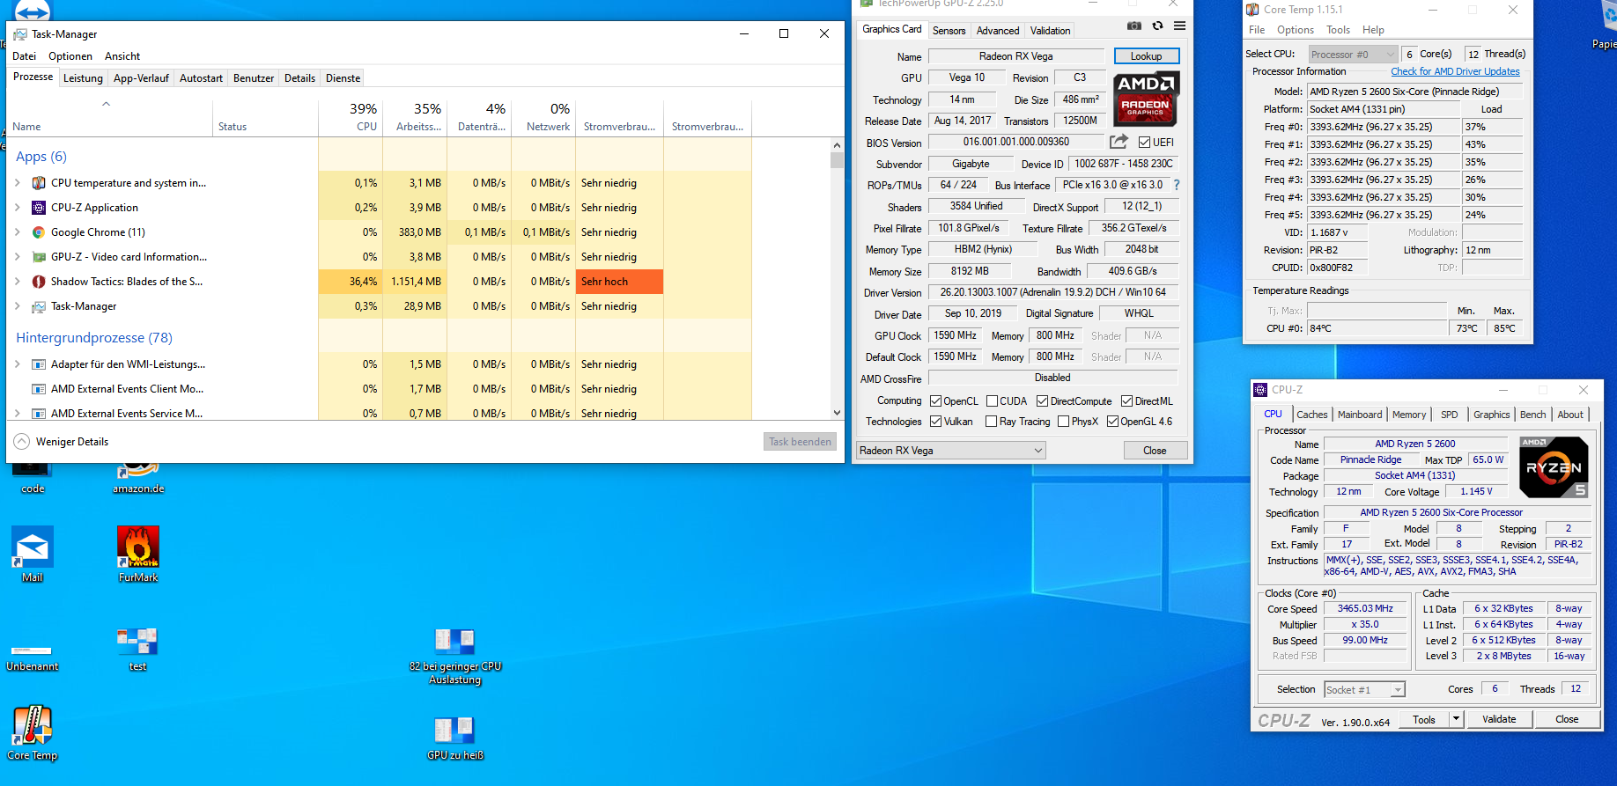This screenshot has height=786, width=1617.
Task: Toggle Ray Tracing checkbox
Action: click(x=992, y=422)
